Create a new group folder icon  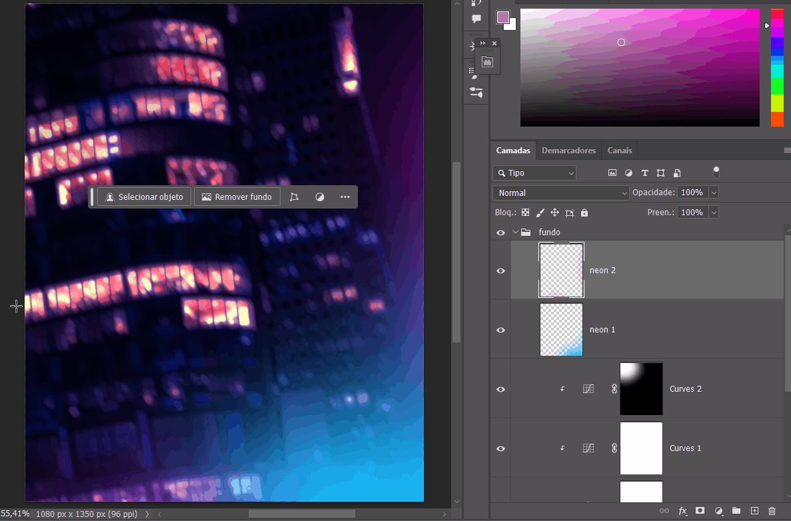[x=736, y=511]
